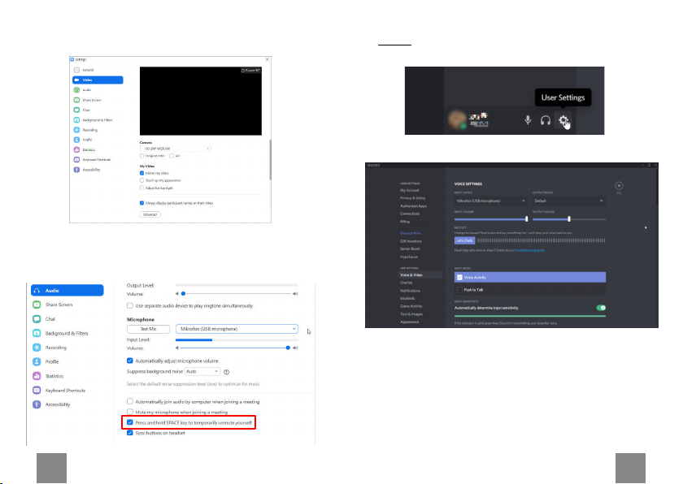
Task: Select the Audio tab in Zoom settings
Action: point(67,290)
